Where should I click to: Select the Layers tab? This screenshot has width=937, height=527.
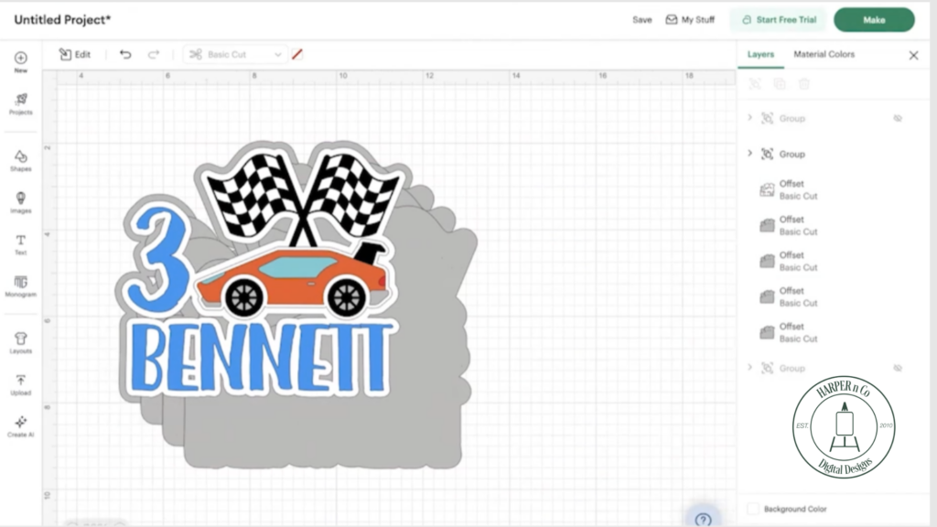760,55
